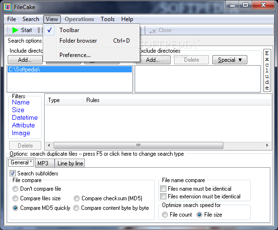Viewport: 278px width, 230px height.
Task: Click the empty Exclude directories list box
Action: pyautogui.click(x=197, y=79)
